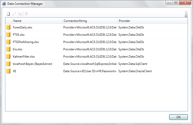The image size is (193, 125).
Task: Open the toolbar overflow handle
Action: pyautogui.click(x=186, y=14)
